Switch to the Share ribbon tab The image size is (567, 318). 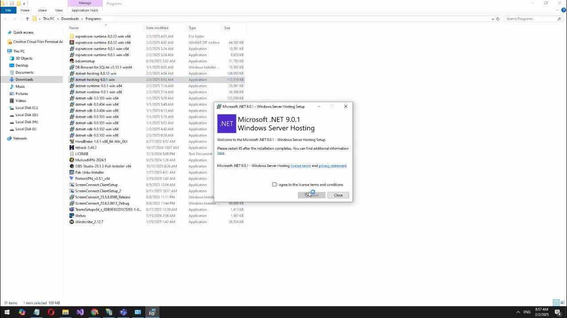42,10
